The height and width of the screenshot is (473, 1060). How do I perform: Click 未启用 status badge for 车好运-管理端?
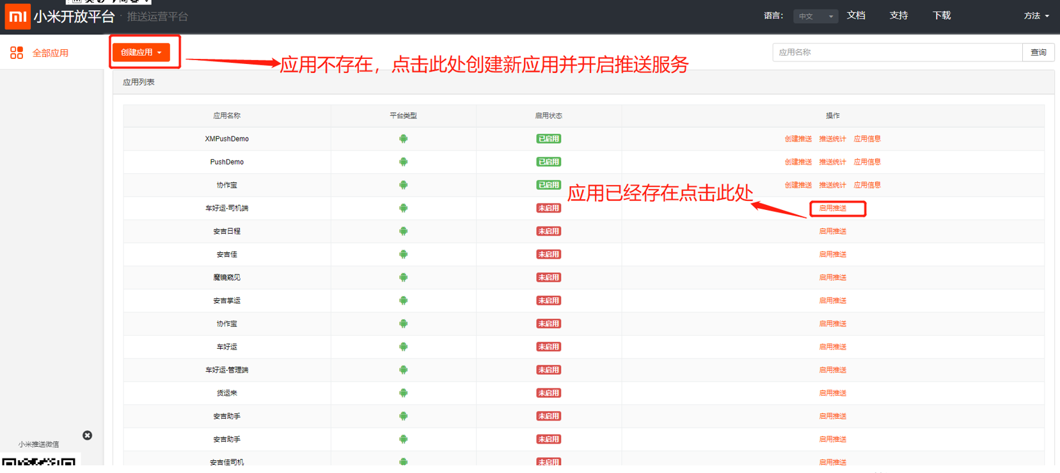coord(548,370)
